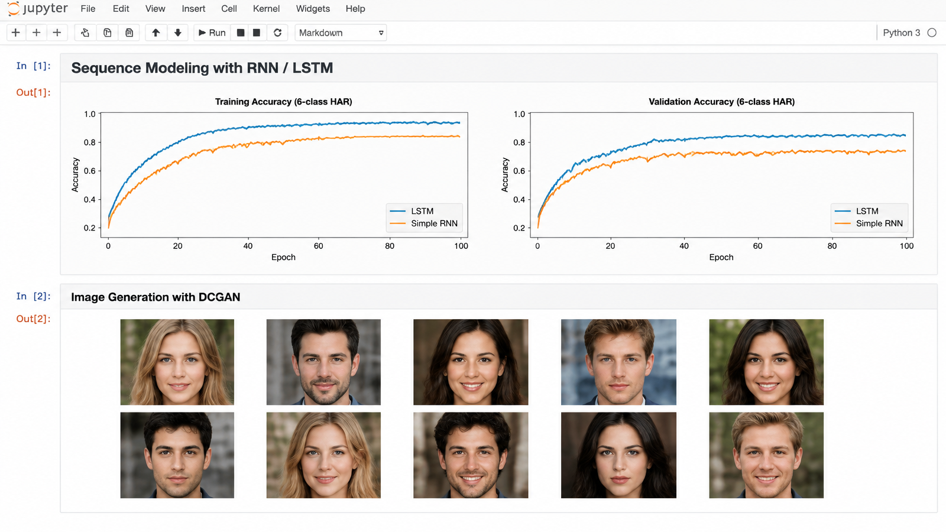946x532 pixels.
Task: Click the kernel status circle indicator
Action: pos(932,33)
